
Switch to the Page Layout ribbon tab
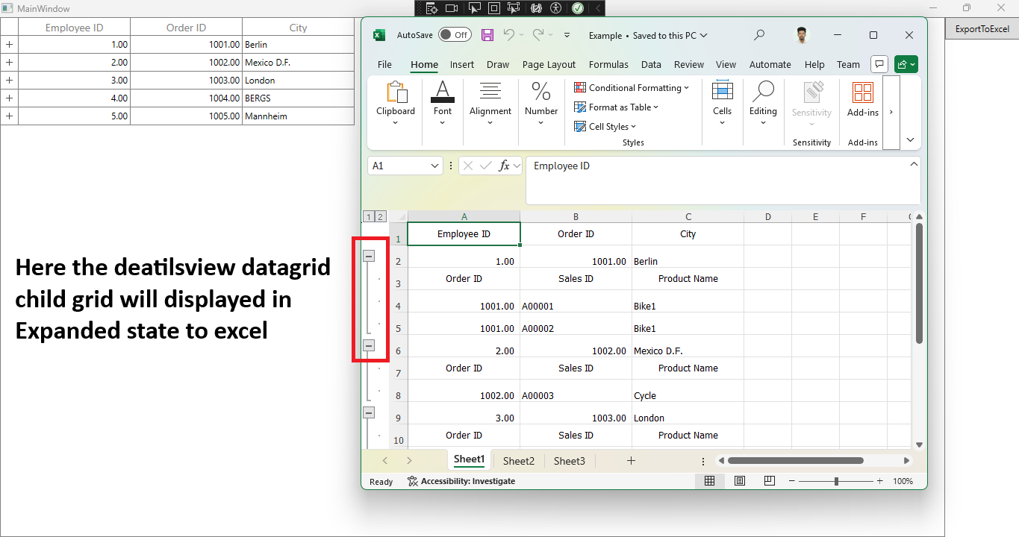point(549,65)
